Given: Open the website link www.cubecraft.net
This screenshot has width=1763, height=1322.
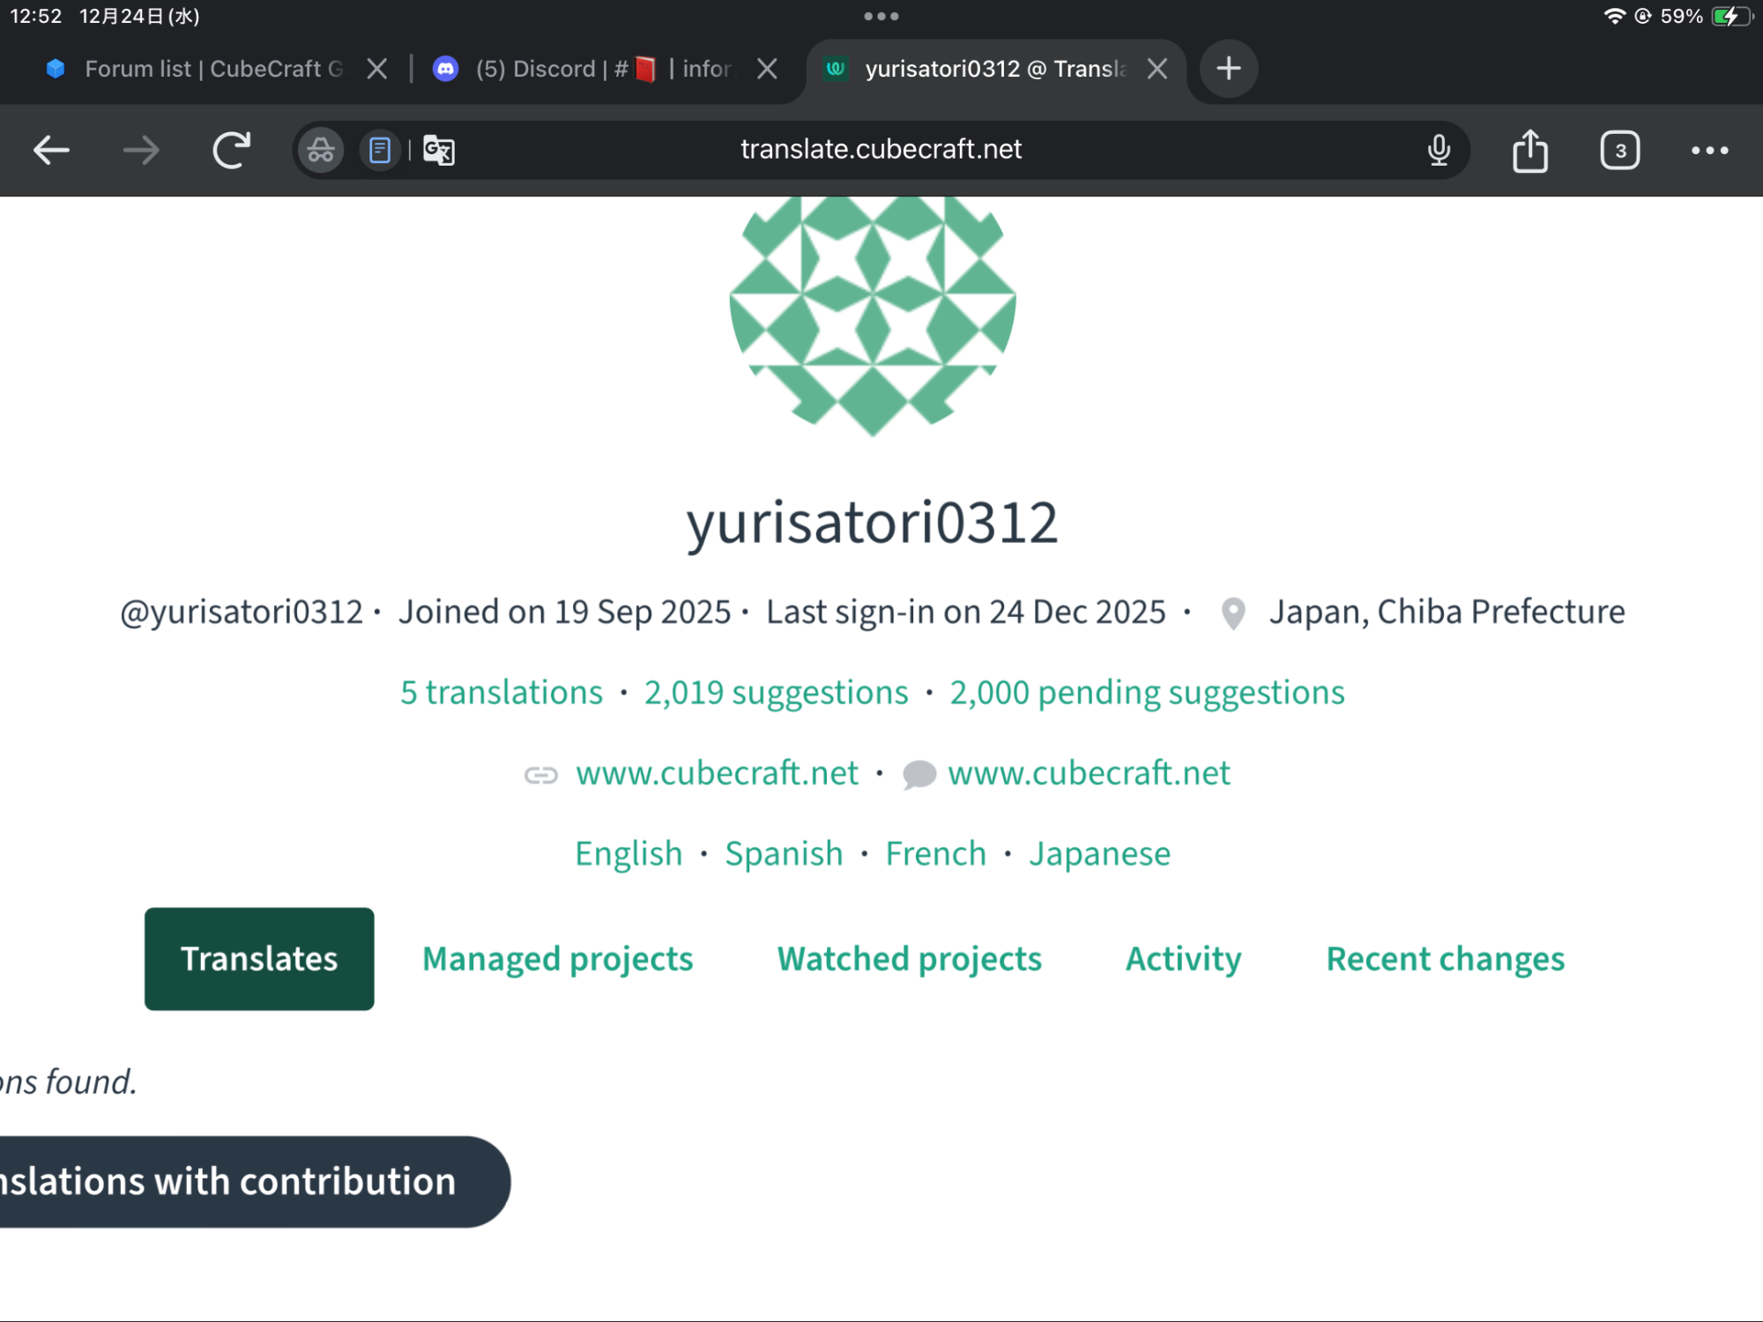Looking at the screenshot, I should (717, 774).
